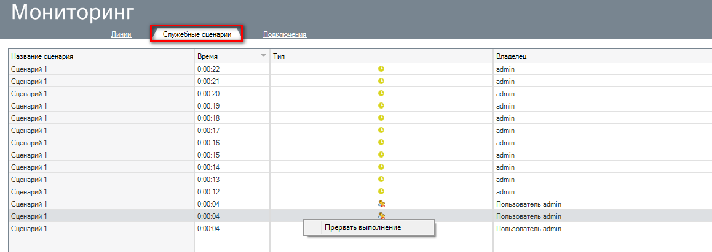The image size is (712, 252).
Task: Click Пользователь admin in the highlighted row
Action: click(529, 216)
